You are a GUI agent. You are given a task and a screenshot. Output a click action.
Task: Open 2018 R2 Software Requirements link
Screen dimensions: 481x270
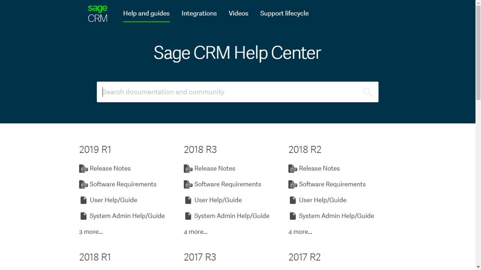(x=332, y=184)
